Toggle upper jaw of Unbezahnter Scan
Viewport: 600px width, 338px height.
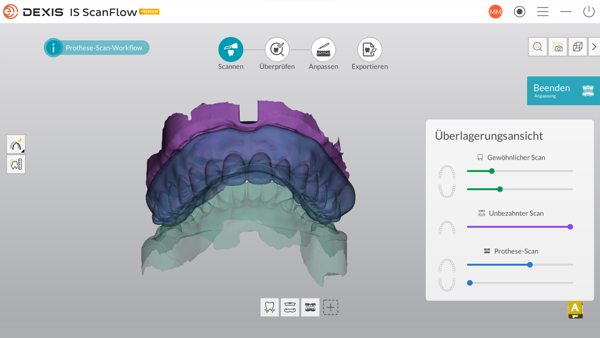(447, 227)
